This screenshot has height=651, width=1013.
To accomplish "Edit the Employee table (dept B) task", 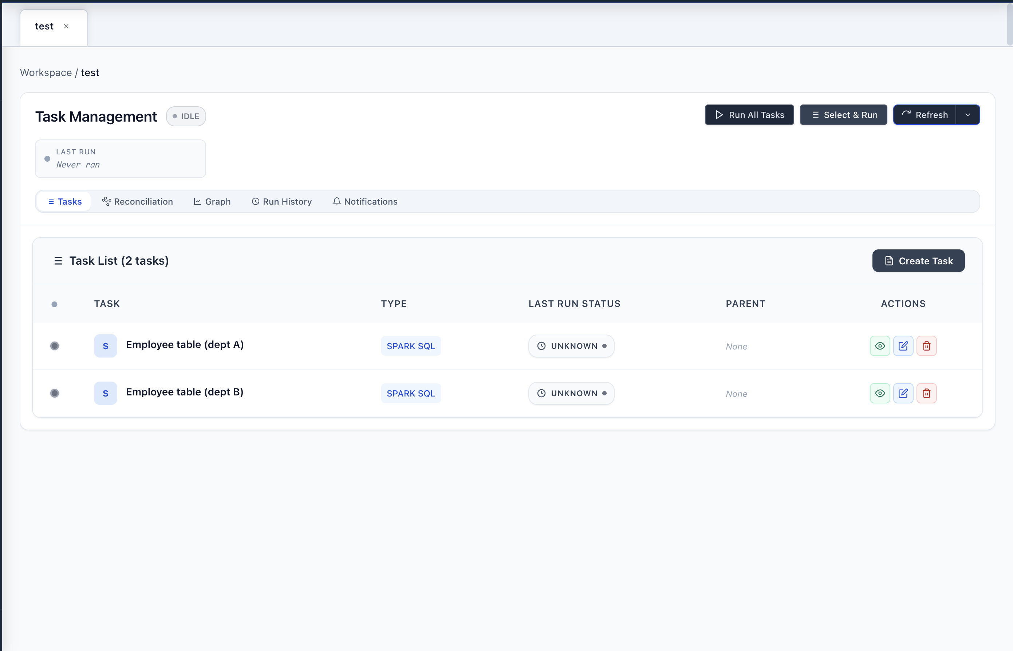I will tap(903, 393).
